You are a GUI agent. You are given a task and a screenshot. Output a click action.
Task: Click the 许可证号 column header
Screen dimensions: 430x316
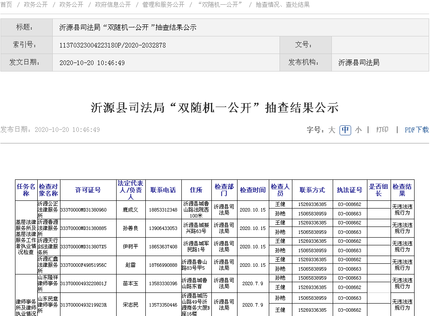[88, 190]
